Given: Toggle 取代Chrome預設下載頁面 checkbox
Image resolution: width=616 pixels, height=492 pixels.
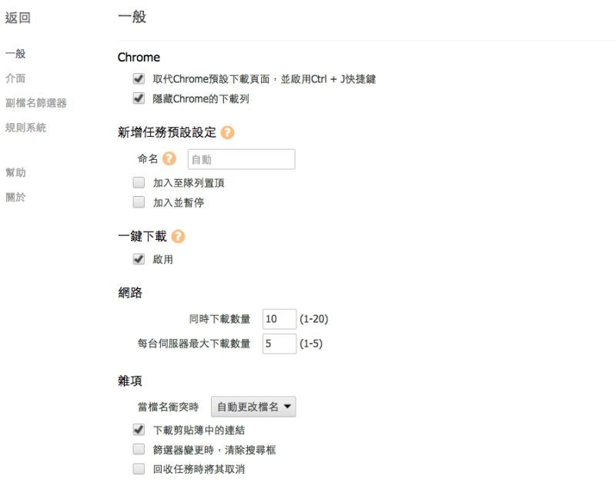Looking at the screenshot, I should point(139,78).
